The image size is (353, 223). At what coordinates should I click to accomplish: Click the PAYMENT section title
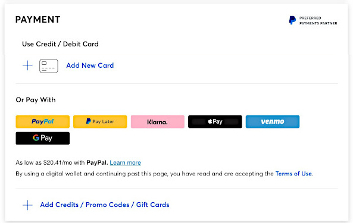pos(38,20)
